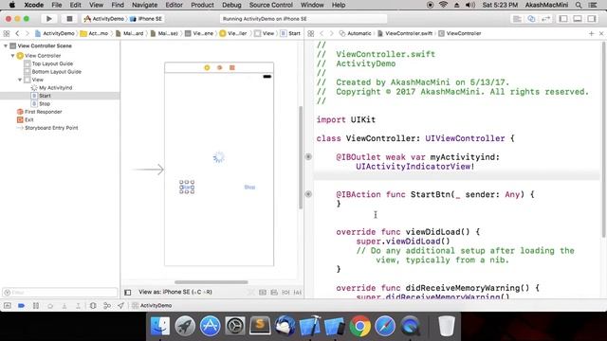Image resolution: width=607 pixels, height=341 pixels.
Task: Choose the iPhone SE run destination
Action: click(146, 19)
